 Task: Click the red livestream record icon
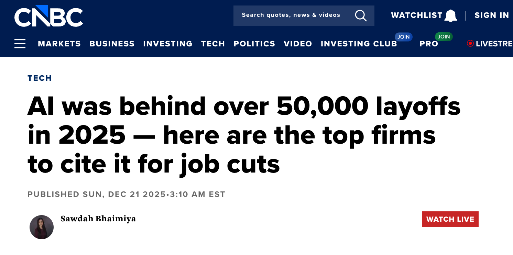(x=470, y=43)
